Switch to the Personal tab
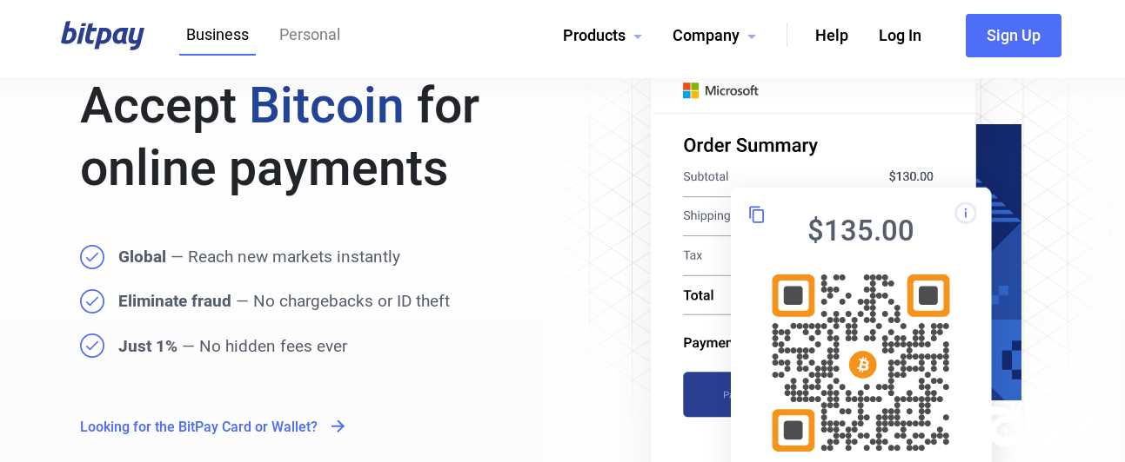Image resolution: width=1125 pixels, height=462 pixels. pos(310,35)
